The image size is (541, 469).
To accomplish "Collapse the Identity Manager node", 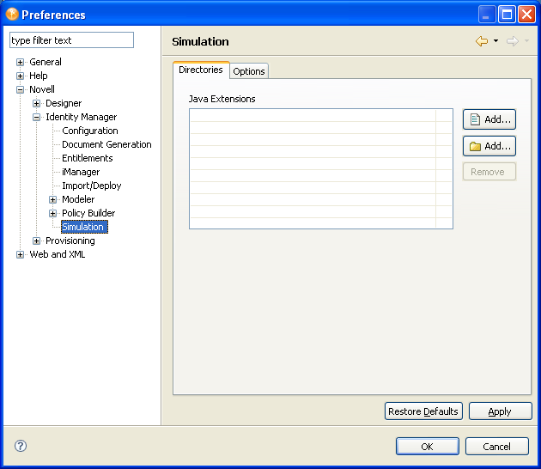I will tap(36, 117).
